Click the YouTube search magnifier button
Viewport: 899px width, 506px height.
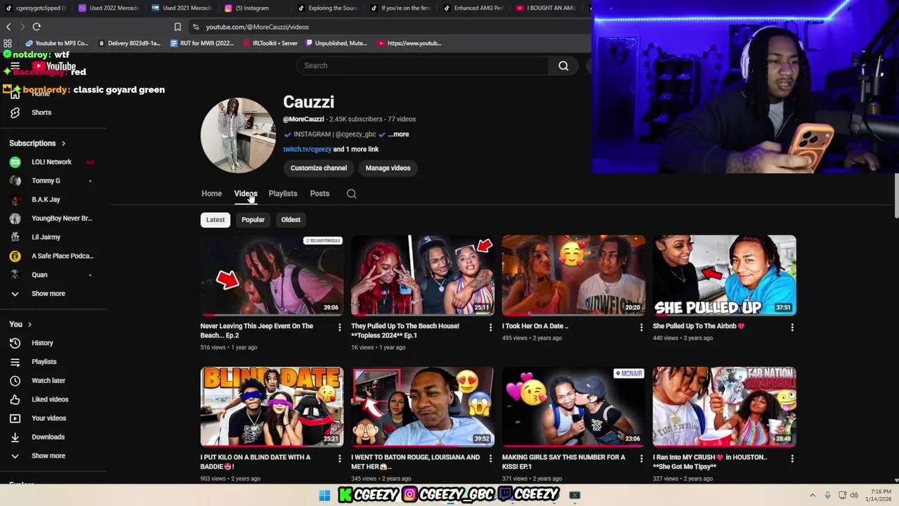(563, 65)
